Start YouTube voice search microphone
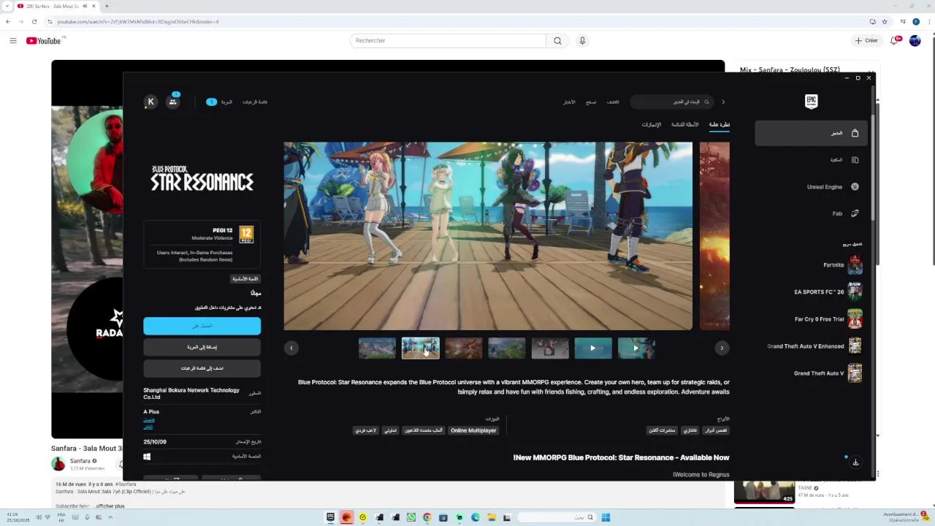This screenshot has height=526, width=935. [x=582, y=41]
